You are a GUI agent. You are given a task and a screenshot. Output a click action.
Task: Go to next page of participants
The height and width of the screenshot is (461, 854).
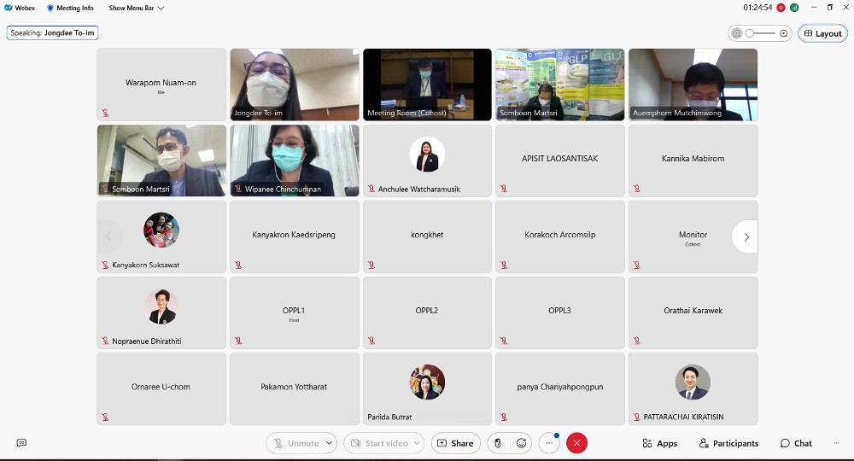click(746, 237)
